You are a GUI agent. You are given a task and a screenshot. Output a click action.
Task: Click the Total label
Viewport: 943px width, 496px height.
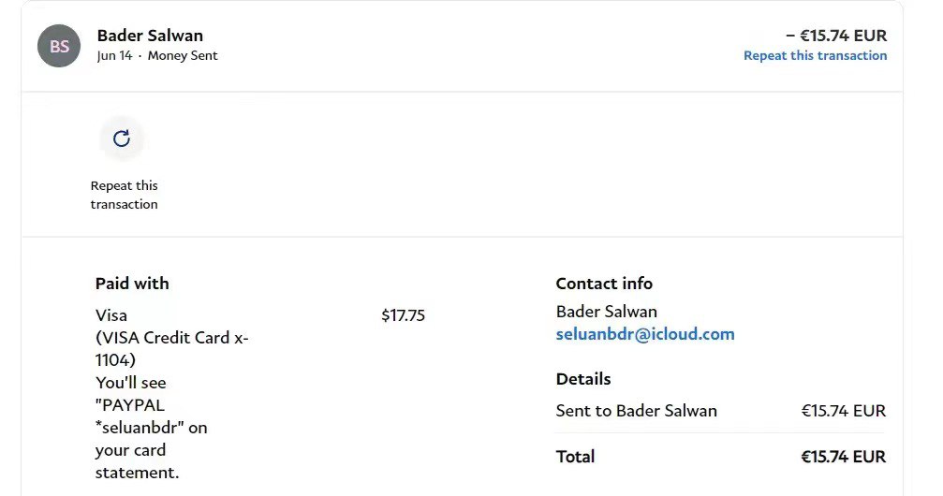[575, 457]
